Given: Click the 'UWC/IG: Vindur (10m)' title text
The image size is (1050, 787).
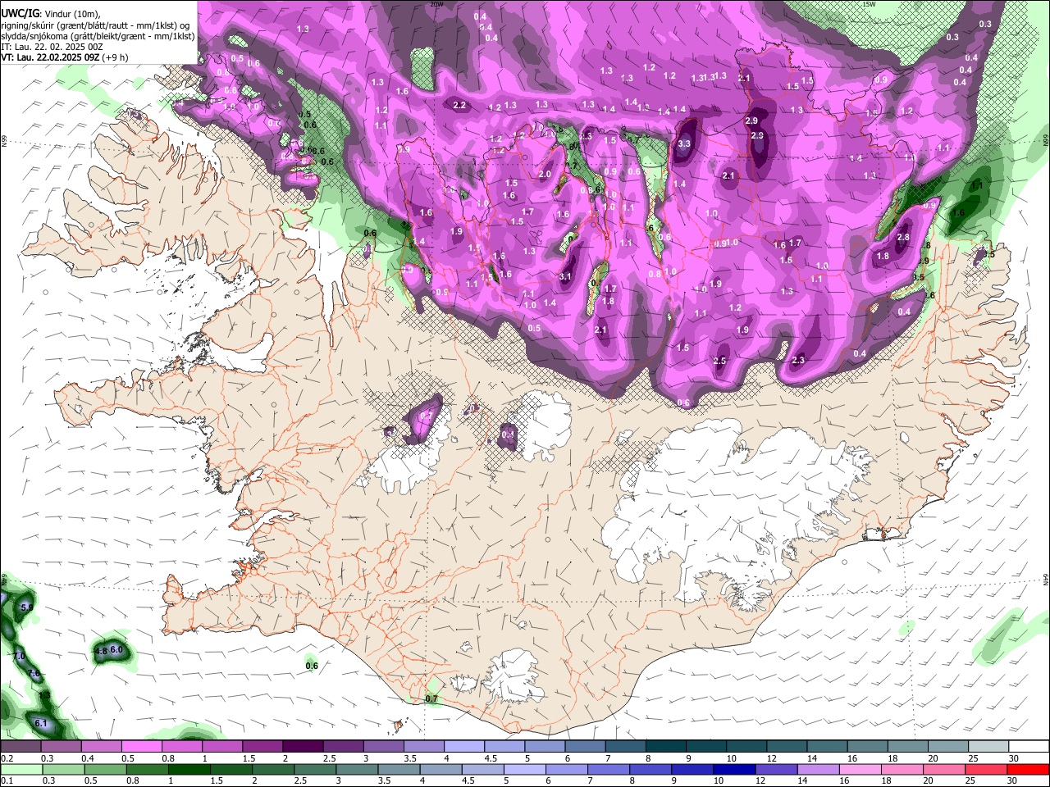Looking at the screenshot, I should (50, 14).
